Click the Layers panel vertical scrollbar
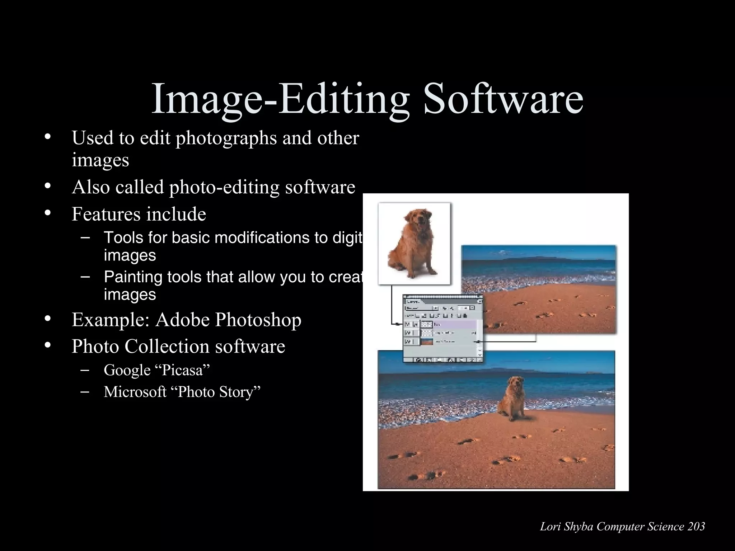Image resolution: width=735 pixels, height=551 pixels. pos(480,338)
